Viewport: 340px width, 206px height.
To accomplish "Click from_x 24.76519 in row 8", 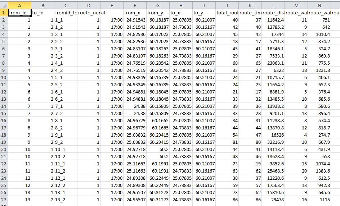I will [135, 63].
